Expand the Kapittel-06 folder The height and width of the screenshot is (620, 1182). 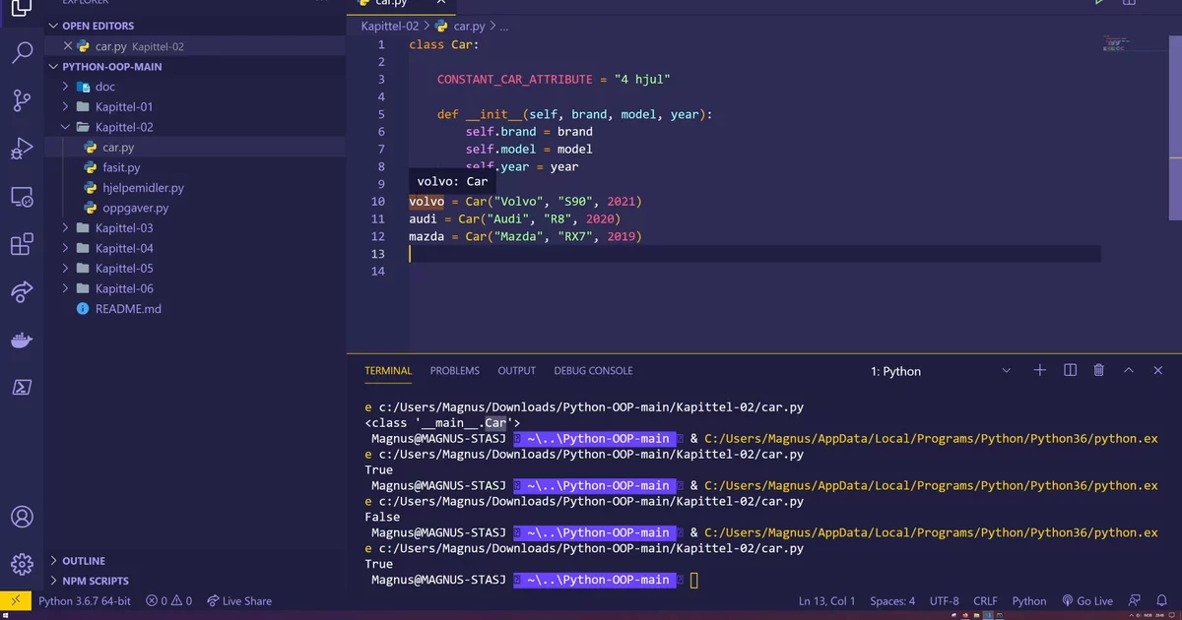[x=65, y=288]
